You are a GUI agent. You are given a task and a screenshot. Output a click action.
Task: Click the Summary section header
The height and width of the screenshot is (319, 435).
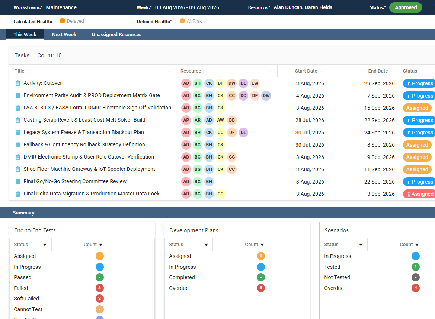coord(217,213)
